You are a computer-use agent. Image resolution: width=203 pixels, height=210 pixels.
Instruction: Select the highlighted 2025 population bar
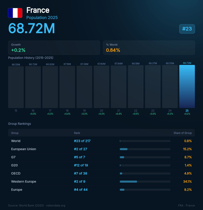[x=187, y=86]
